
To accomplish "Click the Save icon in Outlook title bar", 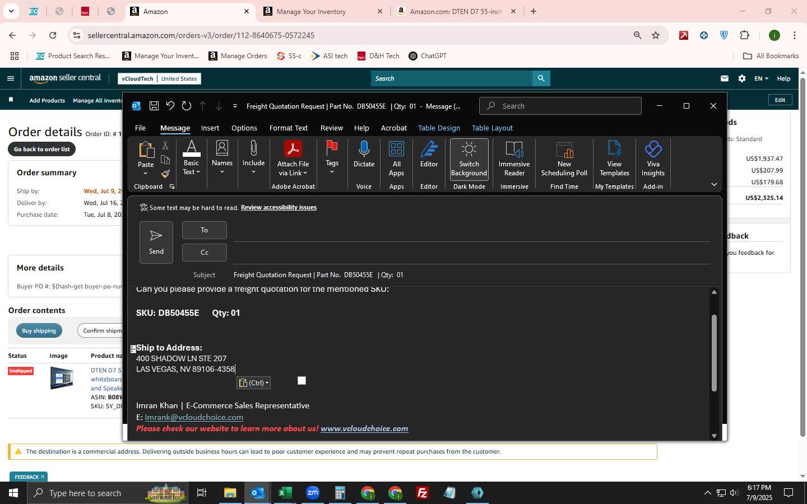I will tap(154, 106).
